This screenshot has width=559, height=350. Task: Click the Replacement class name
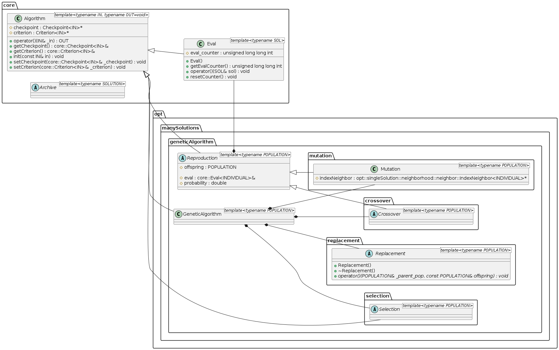click(x=390, y=254)
